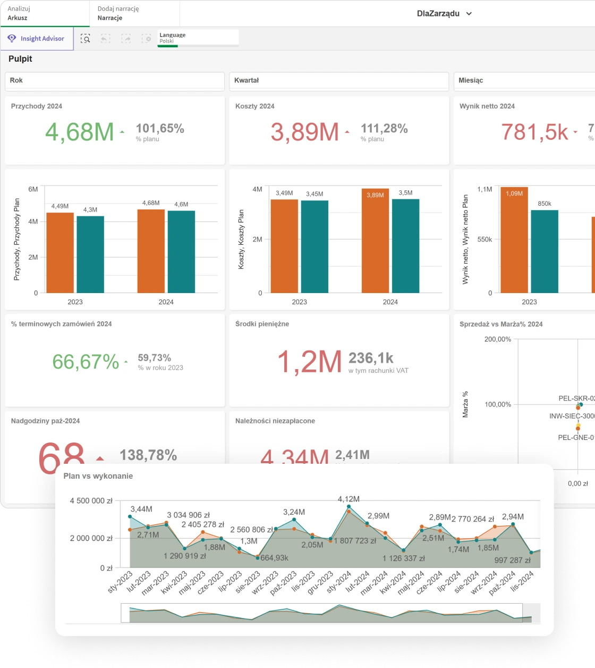Switch to the Dodaj narrację Narracje tab
This screenshot has height=668, width=595.
click(134, 13)
